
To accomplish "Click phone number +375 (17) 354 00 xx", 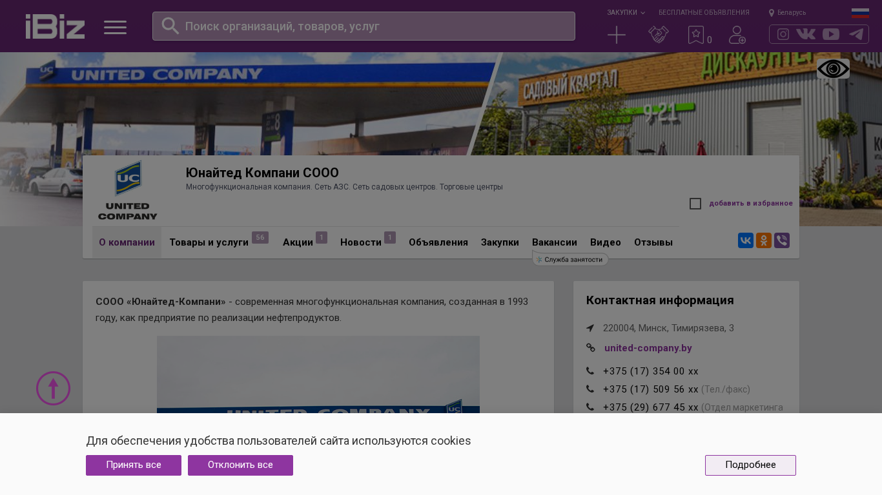I will coord(651,371).
